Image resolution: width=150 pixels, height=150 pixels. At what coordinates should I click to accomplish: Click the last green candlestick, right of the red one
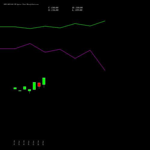point(44,81)
